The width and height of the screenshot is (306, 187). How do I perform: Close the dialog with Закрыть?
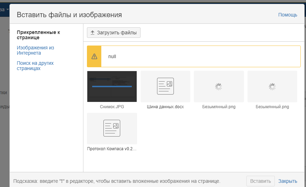(287, 181)
